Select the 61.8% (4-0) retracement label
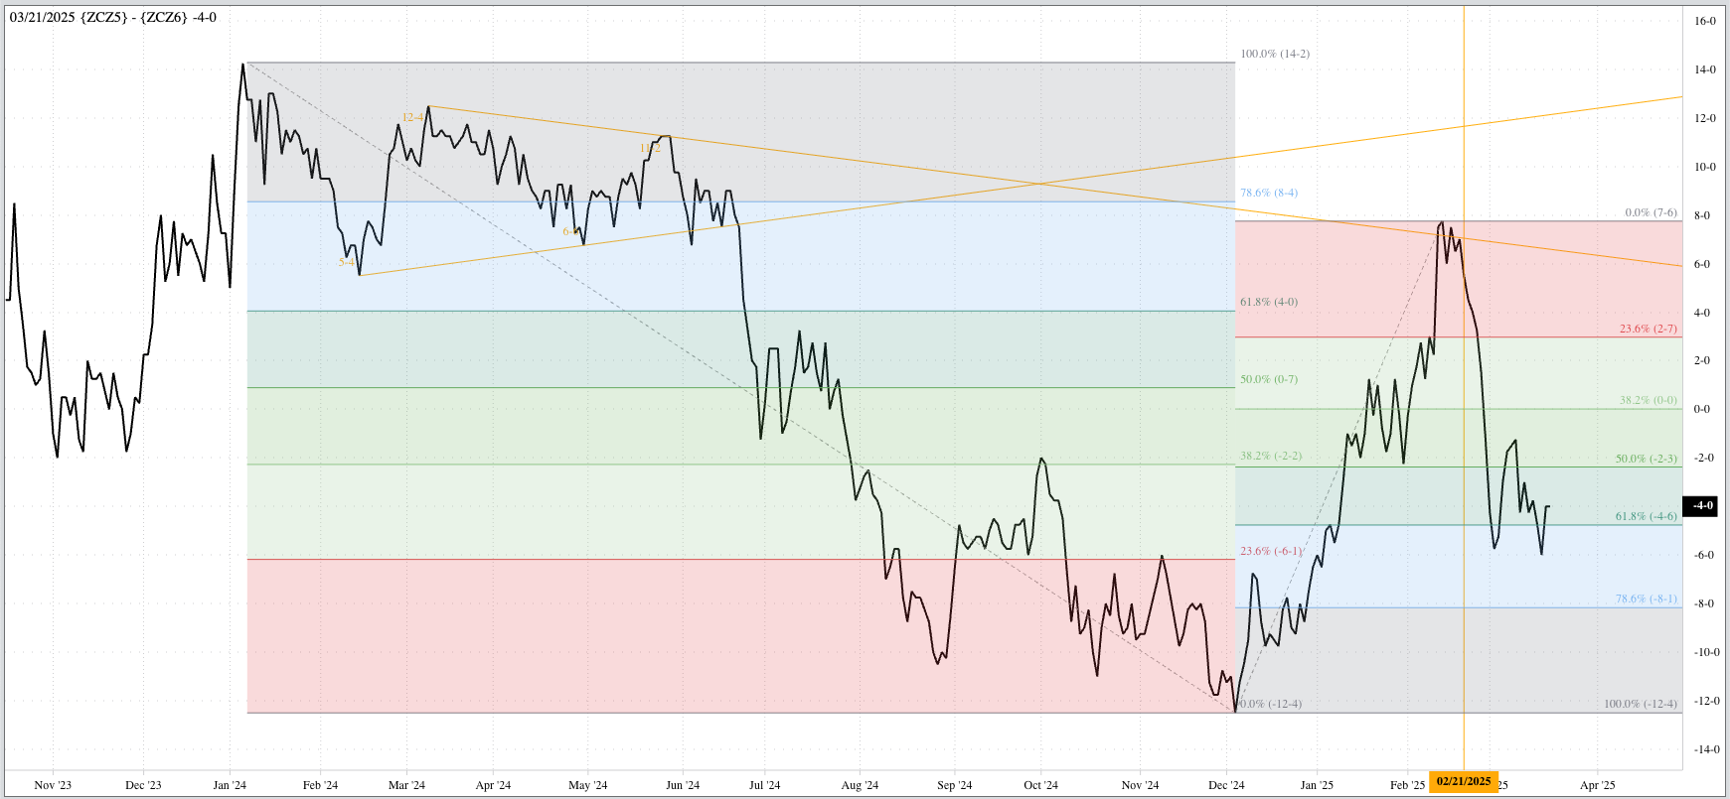Screen dimensions: 1730x799 coord(1268,302)
